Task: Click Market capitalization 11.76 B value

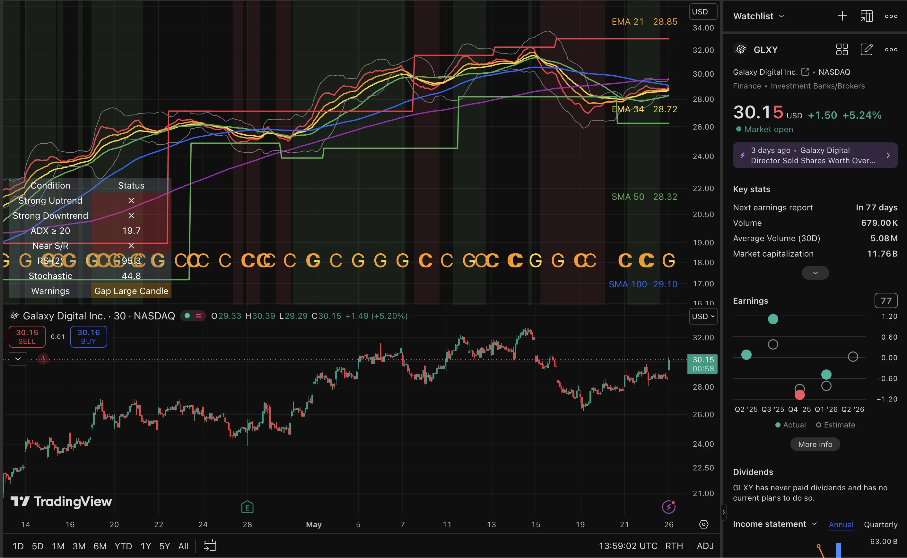Action: coord(882,254)
